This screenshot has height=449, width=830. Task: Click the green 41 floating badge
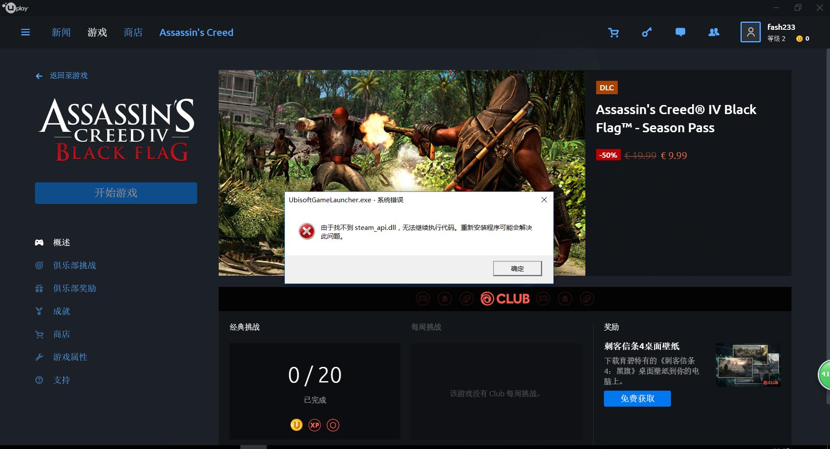pyautogui.click(x=824, y=374)
